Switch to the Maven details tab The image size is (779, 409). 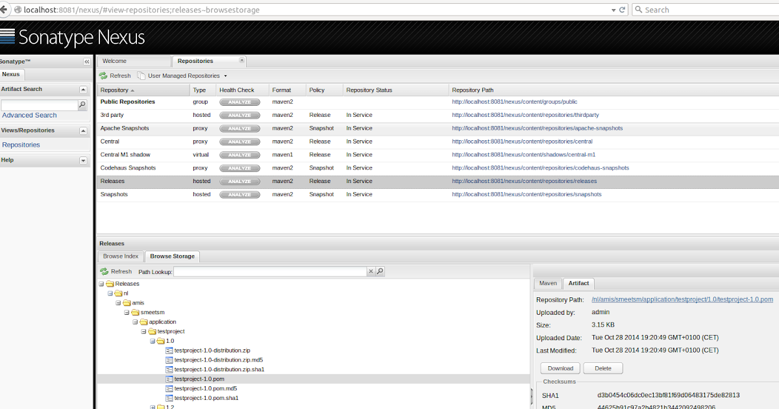548,284
